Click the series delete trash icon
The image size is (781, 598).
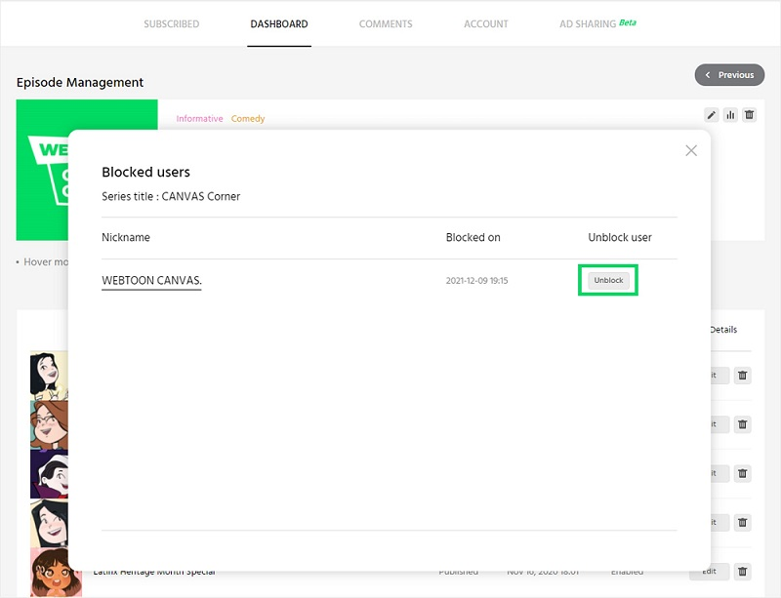(749, 115)
